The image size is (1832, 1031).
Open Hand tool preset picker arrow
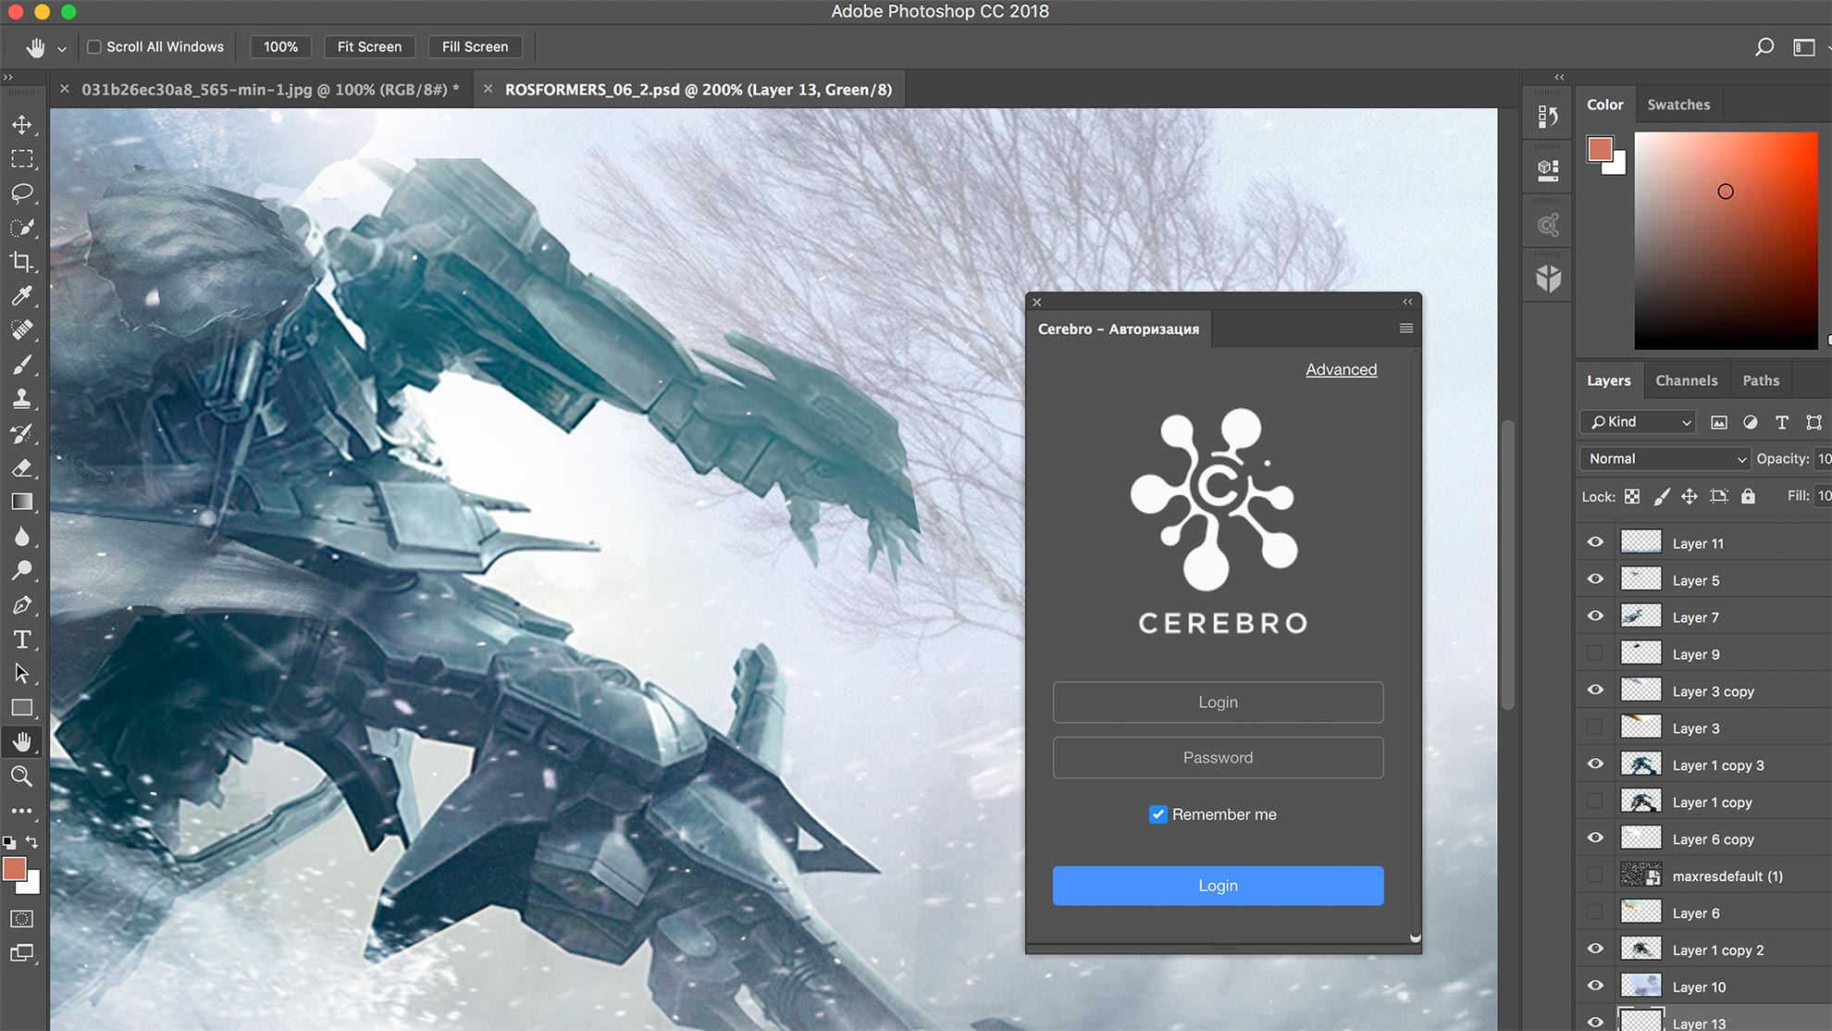pyautogui.click(x=62, y=48)
